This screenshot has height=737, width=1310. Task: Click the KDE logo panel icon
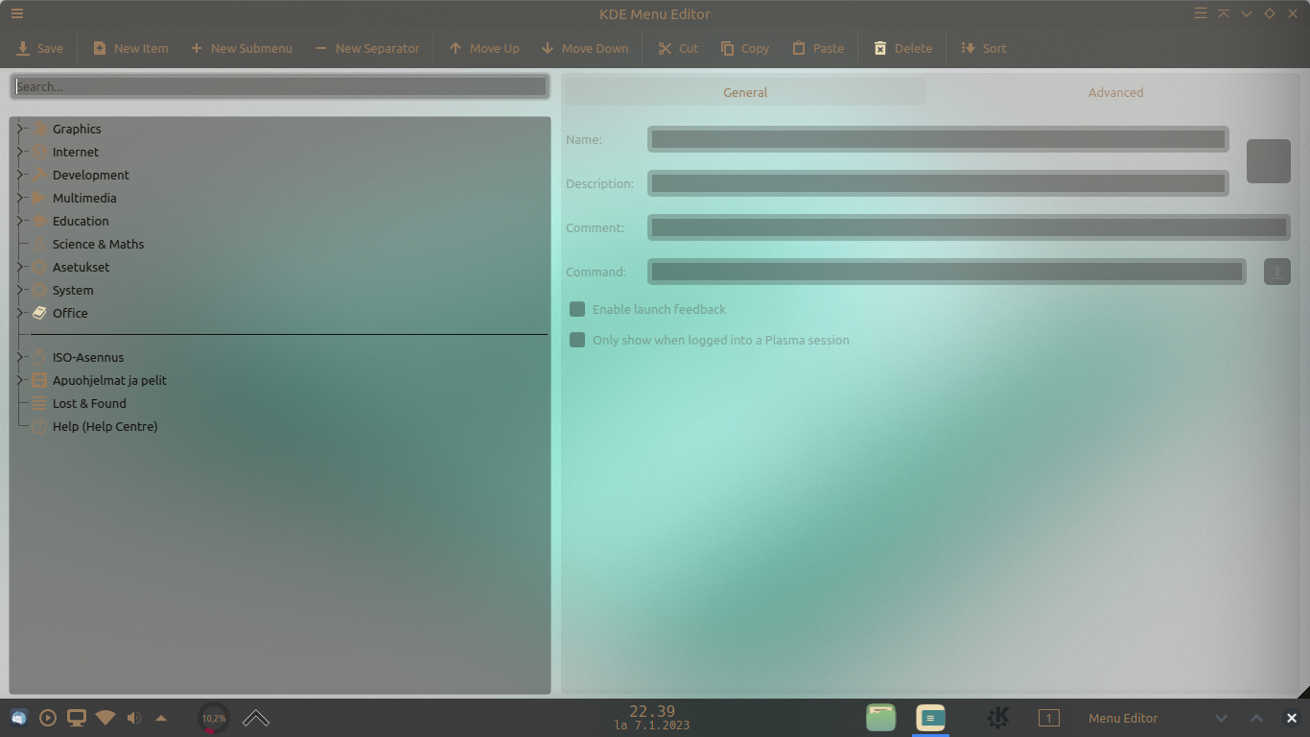coord(997,717)
